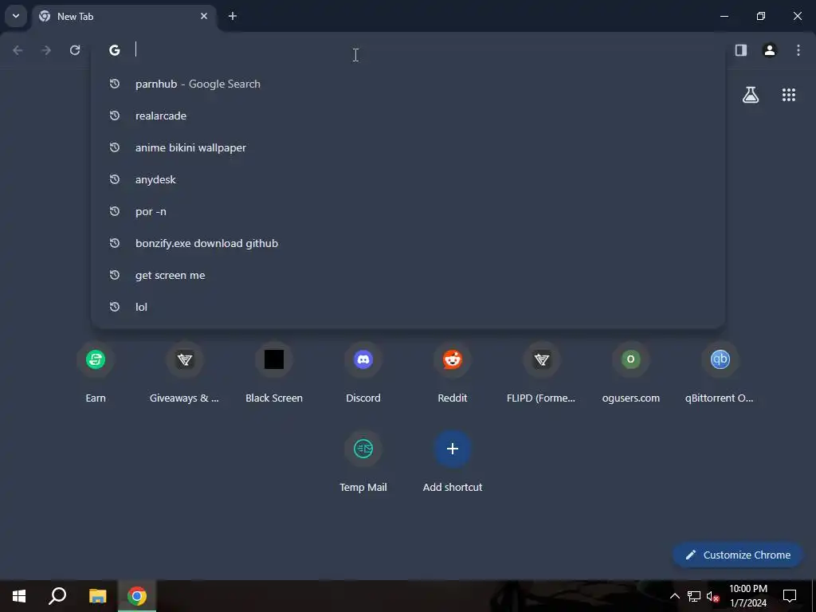The image size is (816, 612).
Task: Open the Earn shortcut
Action: pyautogui.click(x=96, y=373)
